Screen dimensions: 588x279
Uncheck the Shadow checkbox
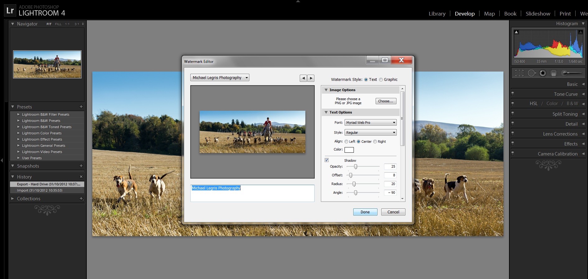[x=326, y=160]
